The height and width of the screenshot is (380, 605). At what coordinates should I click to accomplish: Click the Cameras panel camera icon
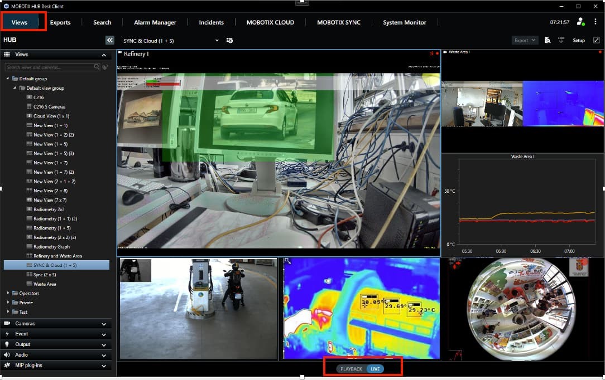(x=7, y=323)
